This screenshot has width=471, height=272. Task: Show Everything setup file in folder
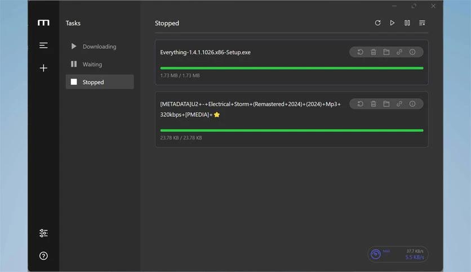pyautogui.click(x=386, y=52)
